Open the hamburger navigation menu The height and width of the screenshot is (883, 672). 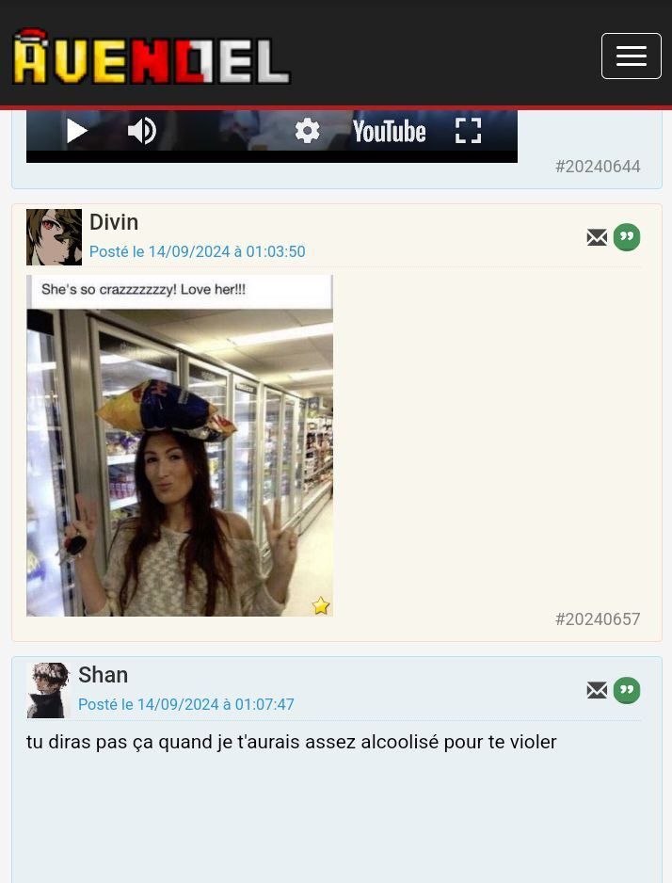[x=631, y=56]
